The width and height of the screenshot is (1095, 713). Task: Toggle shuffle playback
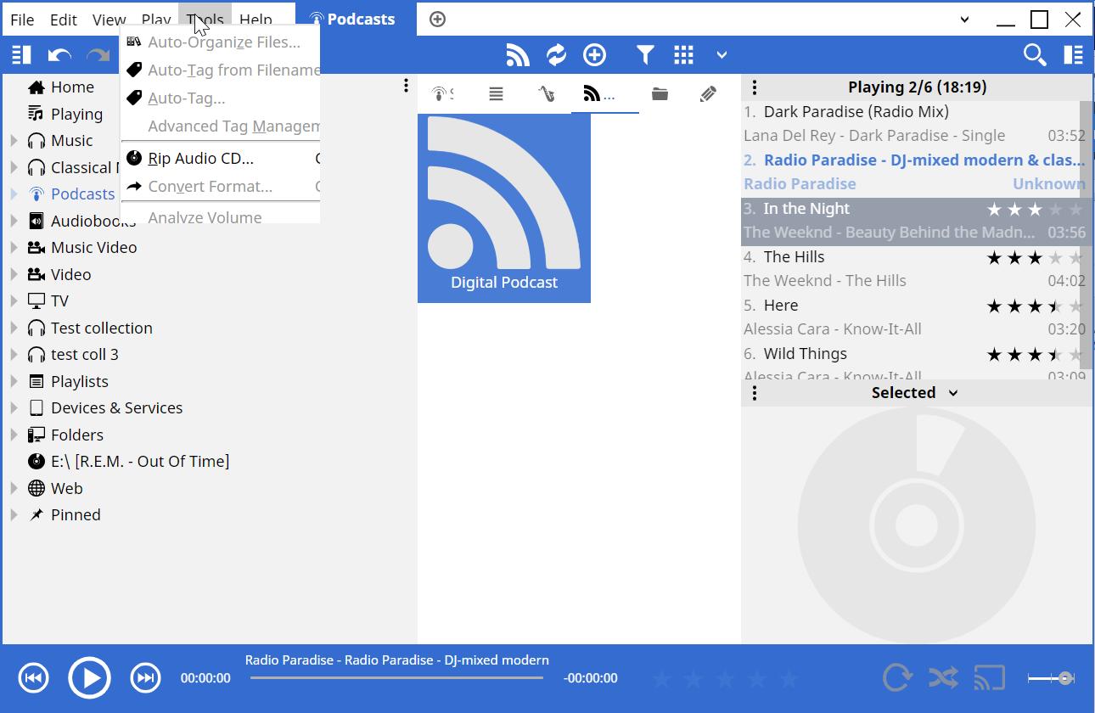point(943,677)
